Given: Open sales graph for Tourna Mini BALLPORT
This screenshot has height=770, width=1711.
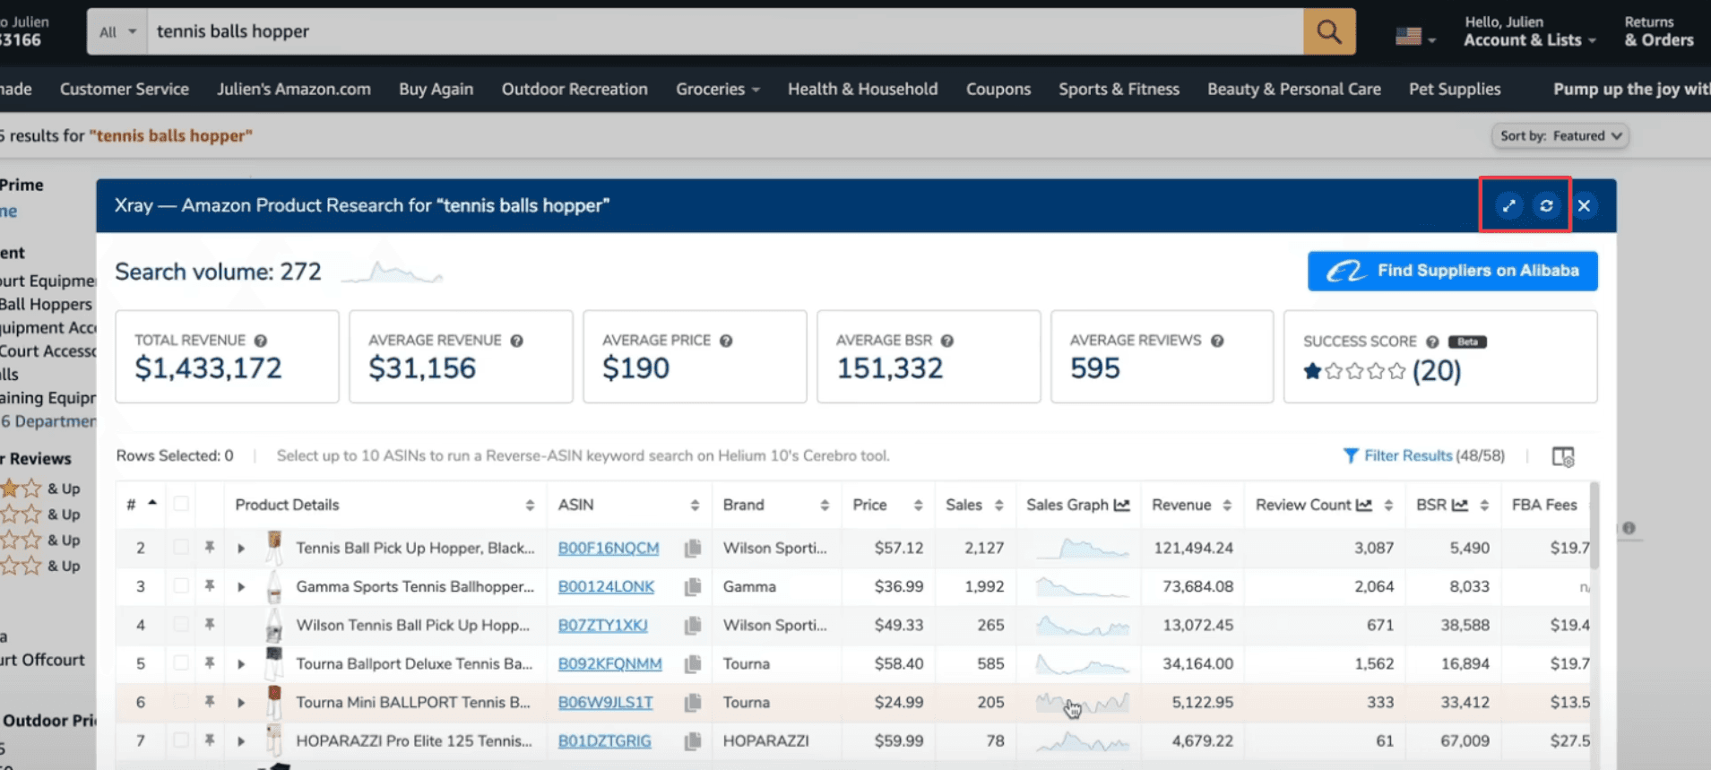Looking at the screenshot, I should pos(1082,703).
